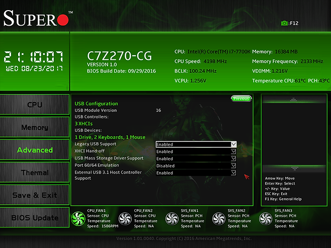331x248 pixels.
Task: Select the Advanced menu section
Action: [35, 149]
